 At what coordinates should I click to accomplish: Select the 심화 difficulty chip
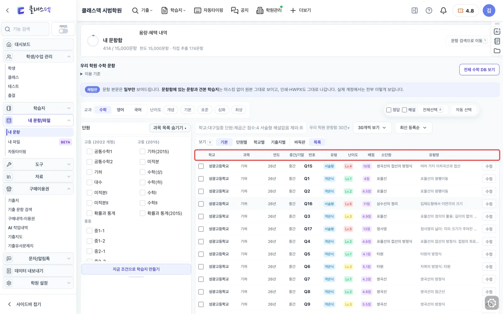coord(222,110)
